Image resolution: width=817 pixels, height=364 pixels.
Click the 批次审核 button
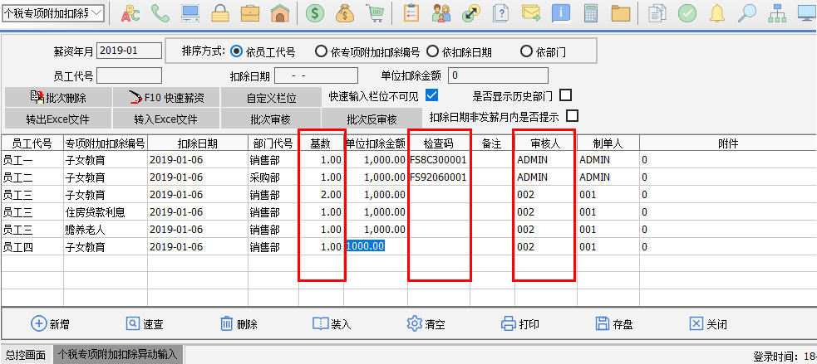tap(268, 119)
